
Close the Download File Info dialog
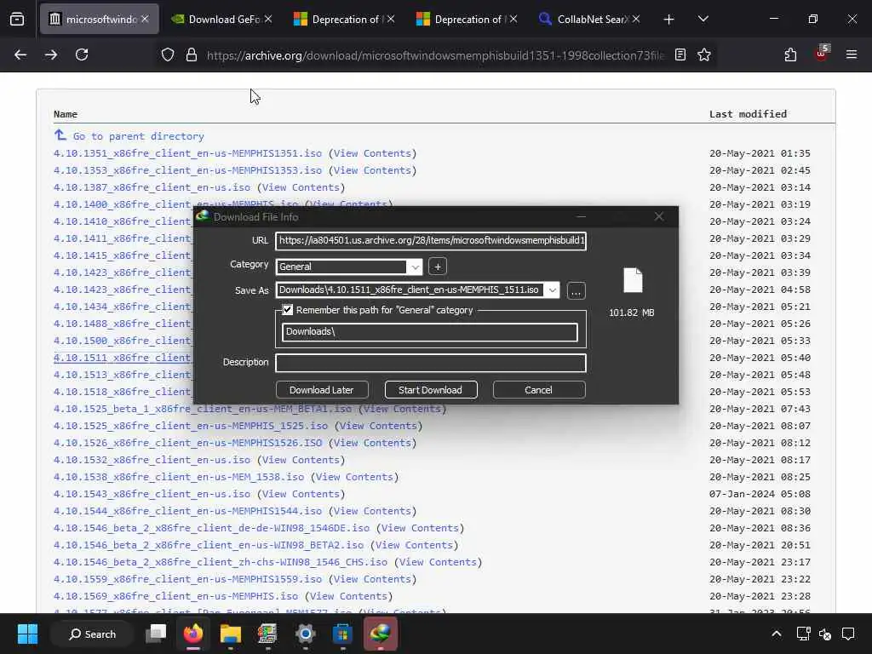point(659,216)
